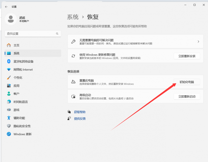Navigate back with the arrow icon
The width and height of the screenshot is (208, 162).
[6, 7]
